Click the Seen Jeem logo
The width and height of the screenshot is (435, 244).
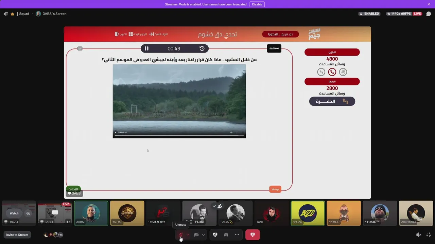314,34
